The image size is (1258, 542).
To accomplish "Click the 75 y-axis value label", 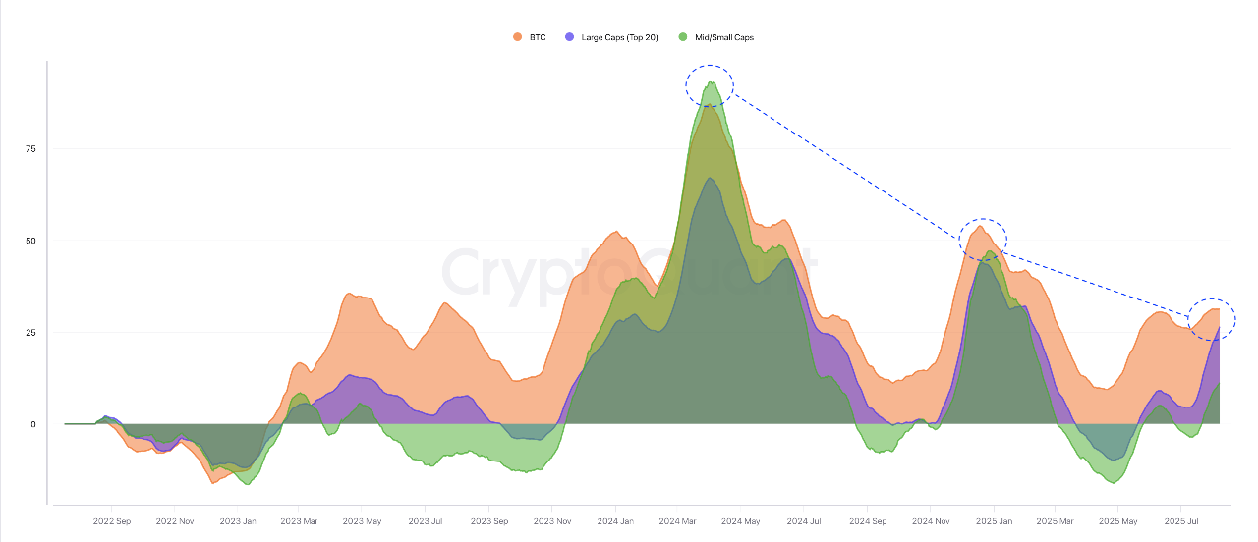I will click(31, 148).
